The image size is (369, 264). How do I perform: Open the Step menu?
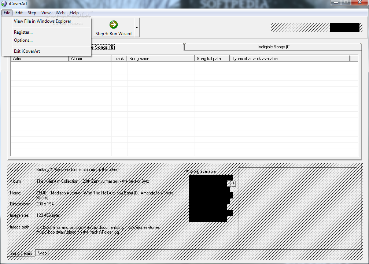[x=32, y=13]
